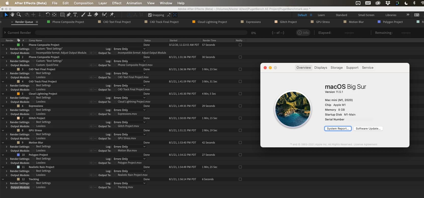Select the Orbit camera tool
The image size is (424, 198).
(27, 15)
